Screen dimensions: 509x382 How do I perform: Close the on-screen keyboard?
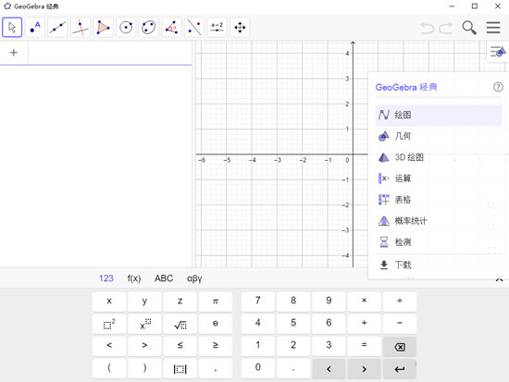(499, 278)
